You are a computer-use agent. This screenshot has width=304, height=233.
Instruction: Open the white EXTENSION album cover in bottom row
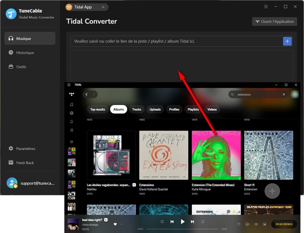coord(216,209)
